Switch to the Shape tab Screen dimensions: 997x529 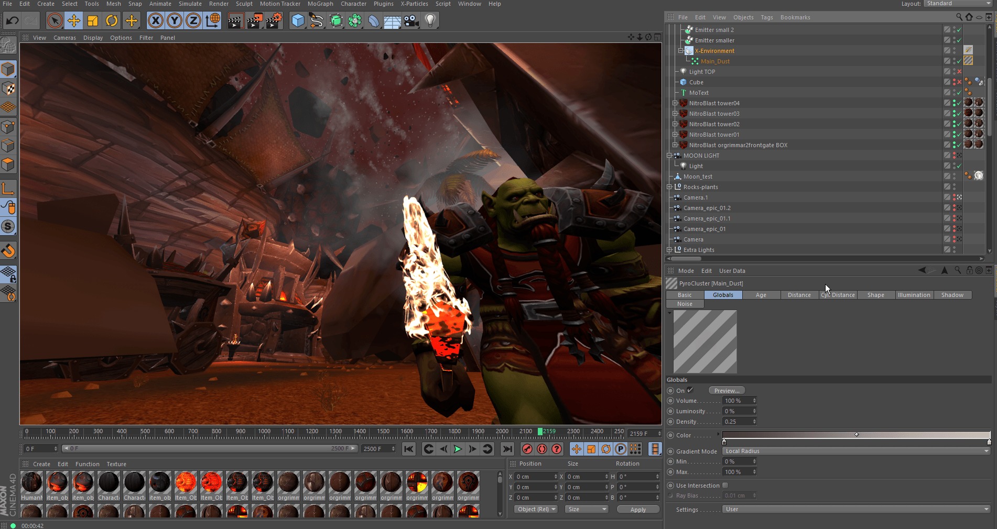(x=876, y=295)
